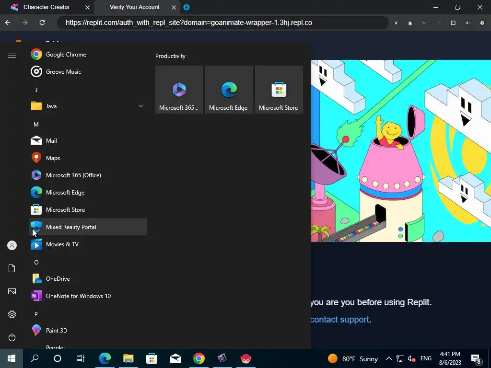The height and width of the screenshot is (368, 491).
Task: Launch Movies & TV app
Action: [88, 244]
